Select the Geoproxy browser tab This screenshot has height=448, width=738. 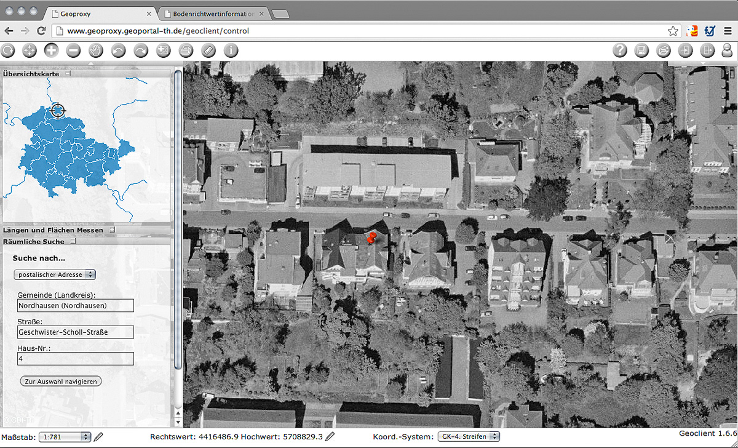pos(100,14)
